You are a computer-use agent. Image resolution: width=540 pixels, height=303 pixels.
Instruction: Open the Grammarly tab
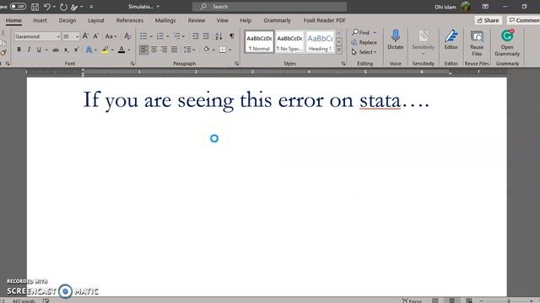pyautogui.click(x=278, y=20)
